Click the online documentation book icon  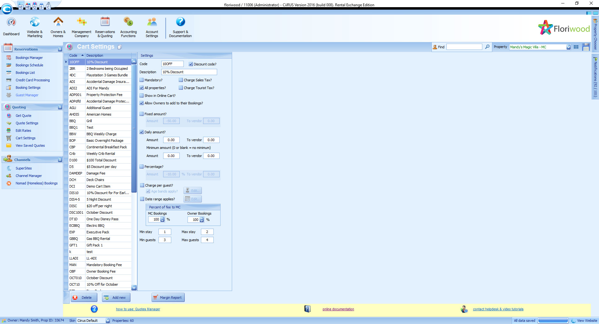(307, 309)
